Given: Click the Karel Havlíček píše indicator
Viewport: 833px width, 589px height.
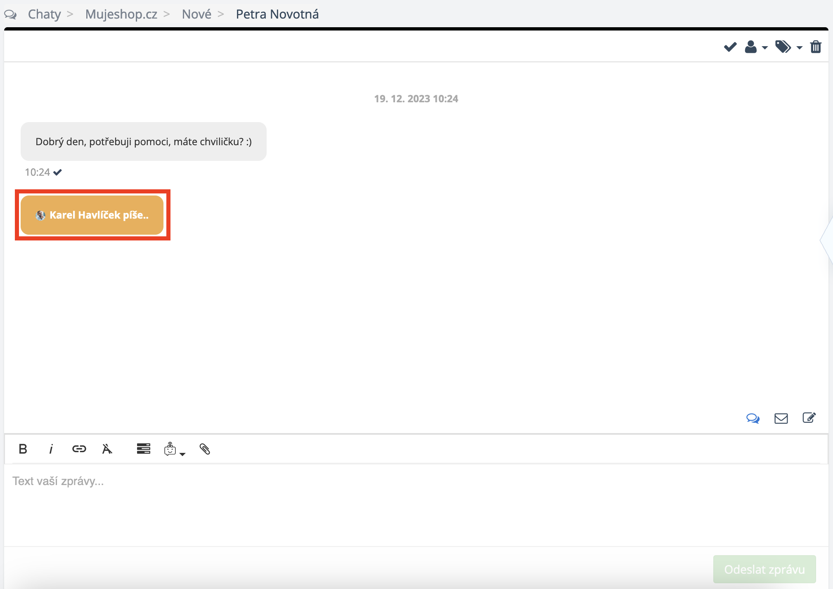Looking at the screenshot, I should (x=92, y=215).
